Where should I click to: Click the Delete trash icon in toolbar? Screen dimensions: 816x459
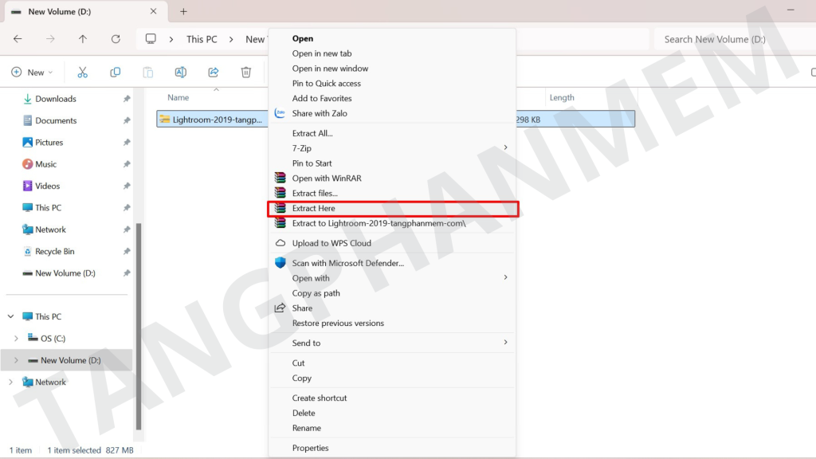click(246, 73)
